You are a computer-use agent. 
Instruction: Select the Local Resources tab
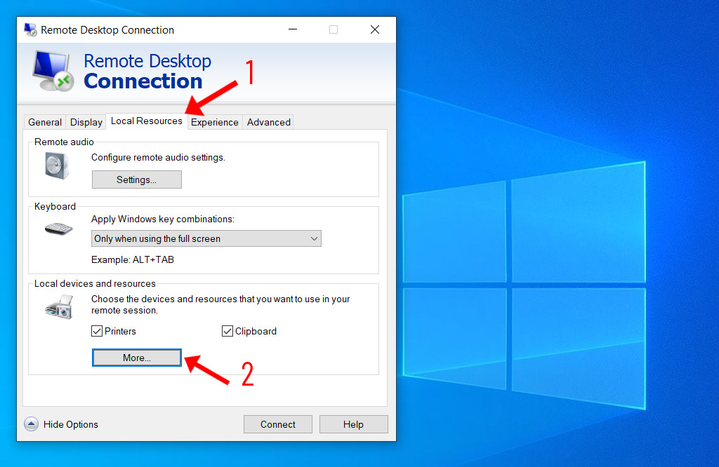coord(147,121)
